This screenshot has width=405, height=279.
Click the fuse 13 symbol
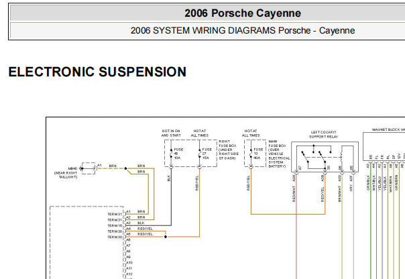click(251, 154)
